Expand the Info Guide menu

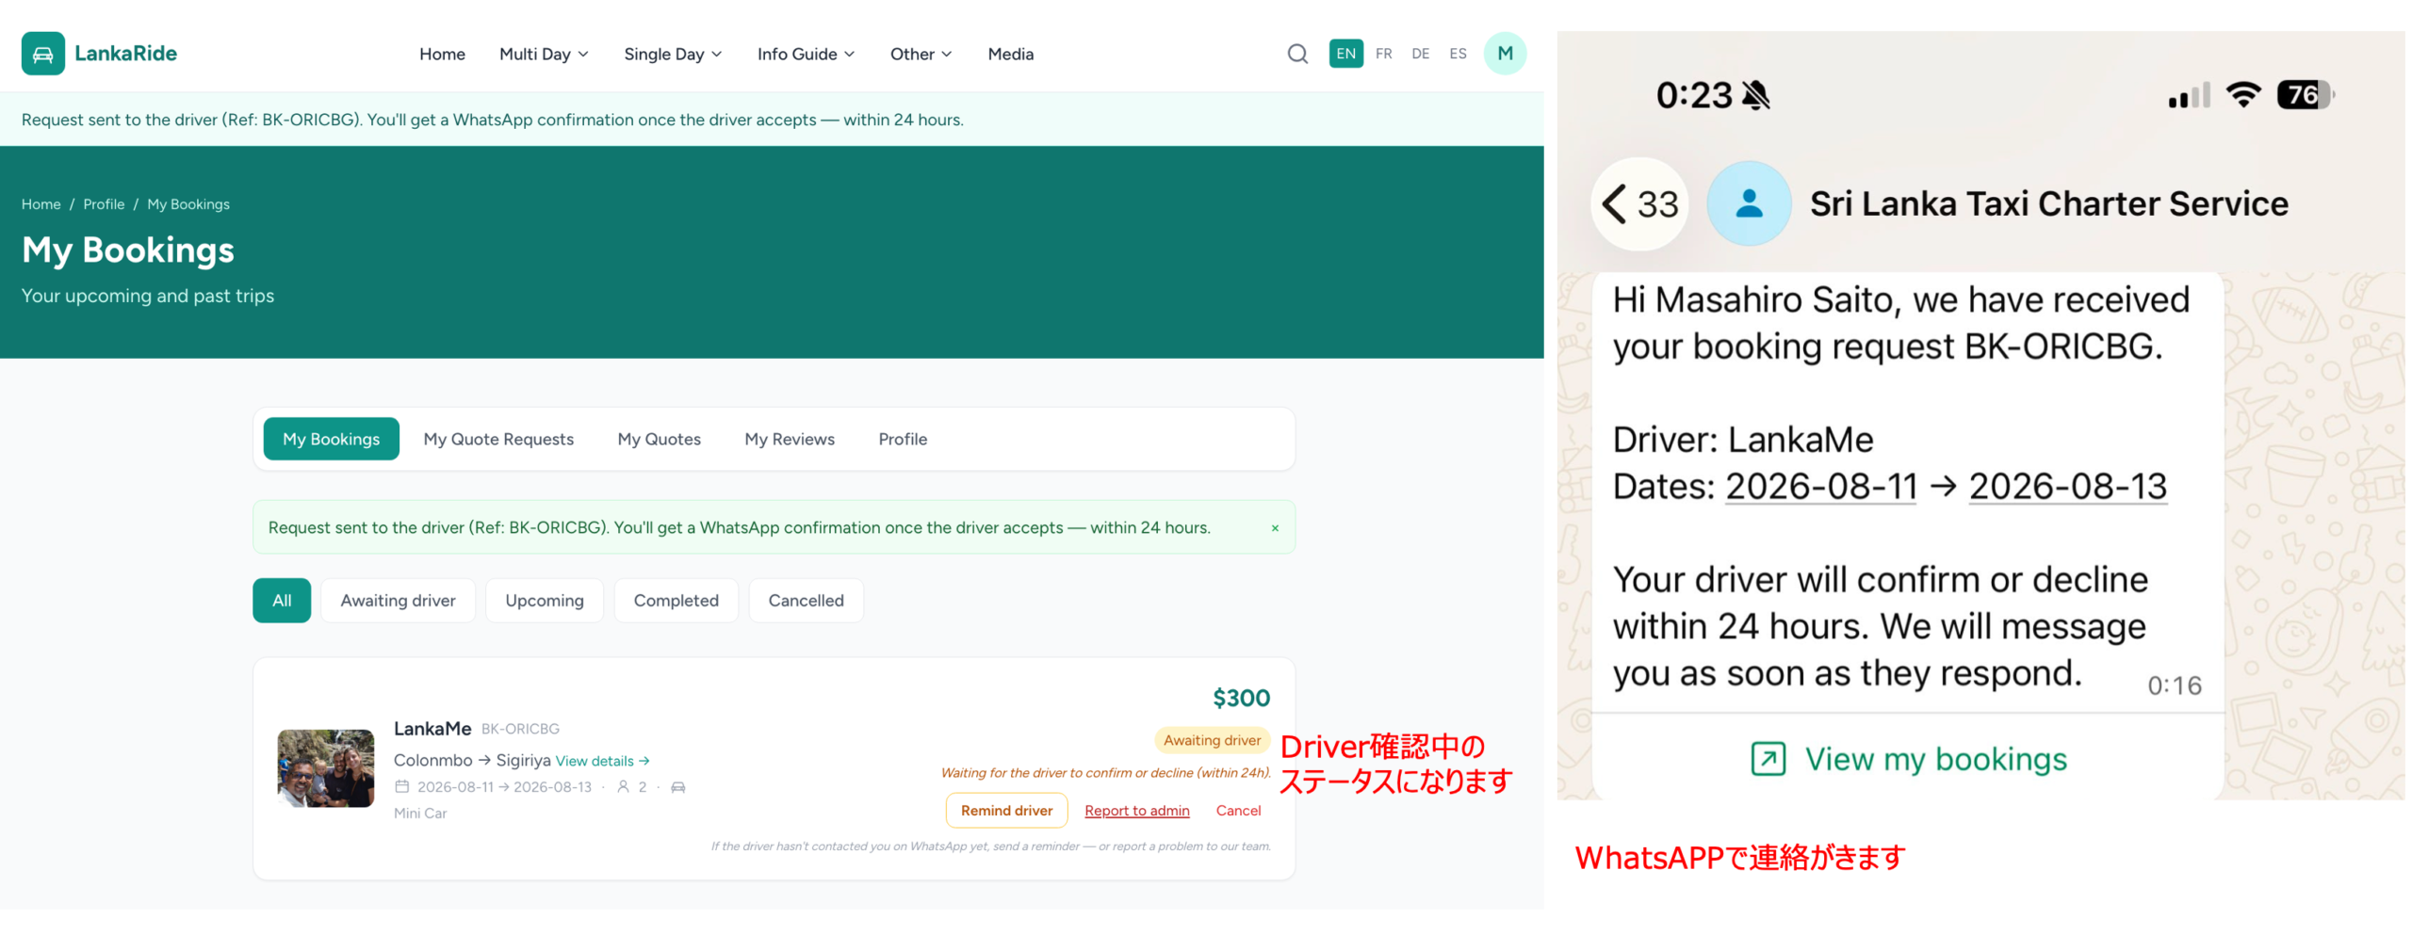click(806, 55)
